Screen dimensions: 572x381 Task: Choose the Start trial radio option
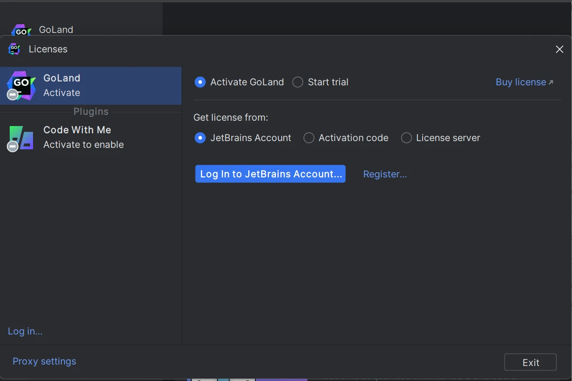(x=298, y=82)
